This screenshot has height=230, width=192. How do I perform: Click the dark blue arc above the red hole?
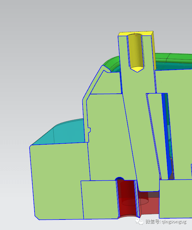coord(119,179)
